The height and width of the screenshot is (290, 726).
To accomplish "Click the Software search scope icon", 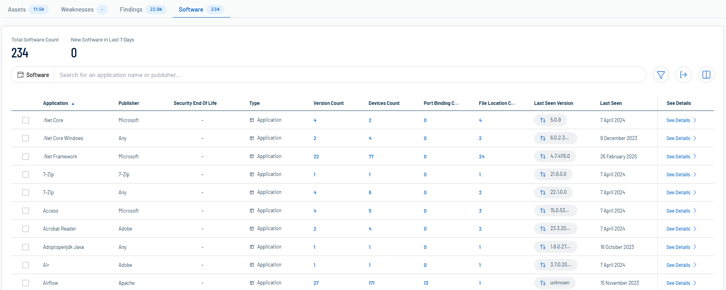I will pyautogui.click(x=20, y=75).
